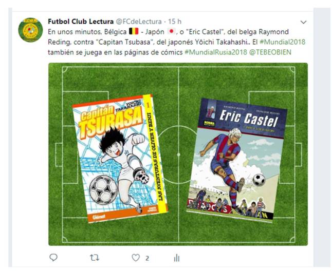Image resolution: width=332 pixels, height=271 pixels.
Task: Click the reply speech bubble icon
Action: (x=53, y=257)
